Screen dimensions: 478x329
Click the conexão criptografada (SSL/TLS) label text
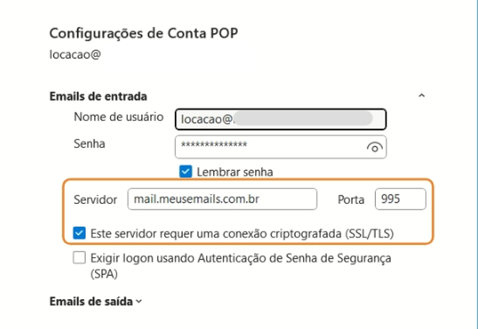click(243, 232)
